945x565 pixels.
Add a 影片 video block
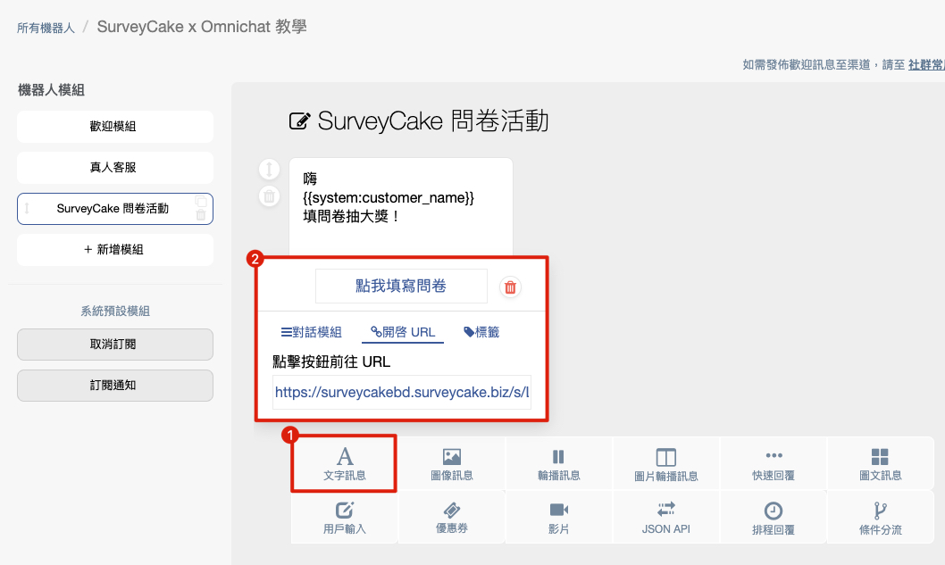click(558, 518)
